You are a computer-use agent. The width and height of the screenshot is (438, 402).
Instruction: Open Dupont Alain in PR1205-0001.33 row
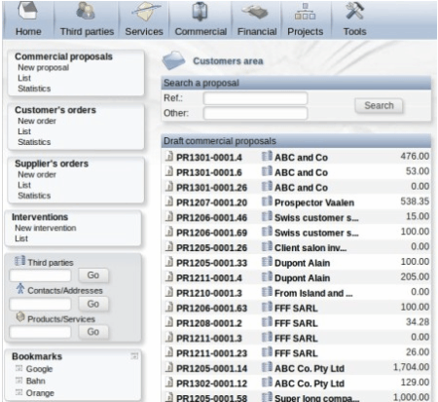(302, 263)
